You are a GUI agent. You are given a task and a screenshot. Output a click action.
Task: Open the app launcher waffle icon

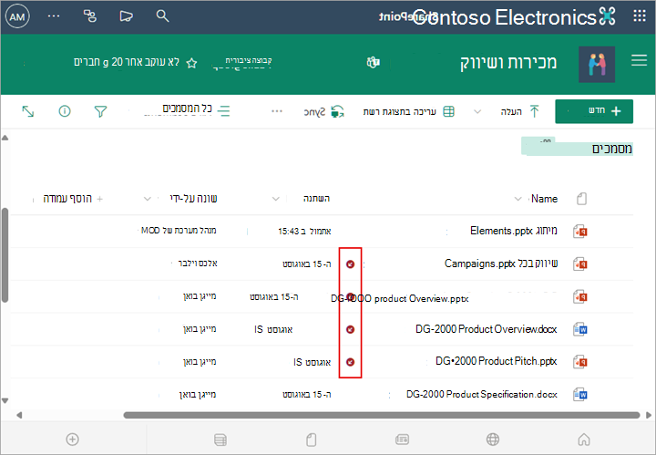(x=640, y=16)
